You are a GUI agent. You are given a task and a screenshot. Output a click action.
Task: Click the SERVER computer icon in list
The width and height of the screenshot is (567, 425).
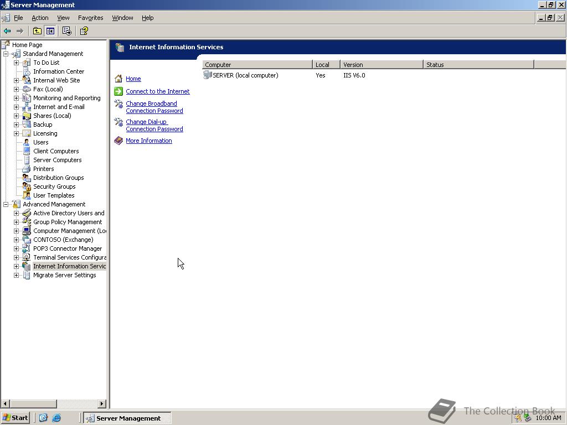[x=207, y=75]
